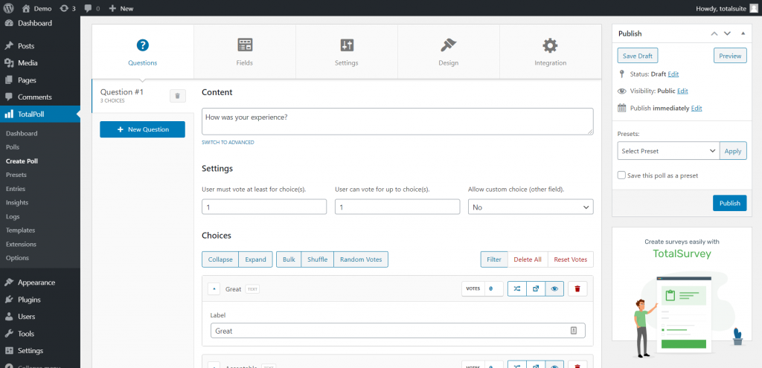Switch to the Fields tab

(x=244, y=51)
